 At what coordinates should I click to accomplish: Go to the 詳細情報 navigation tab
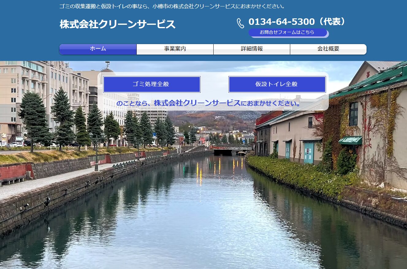coord(252,49)
